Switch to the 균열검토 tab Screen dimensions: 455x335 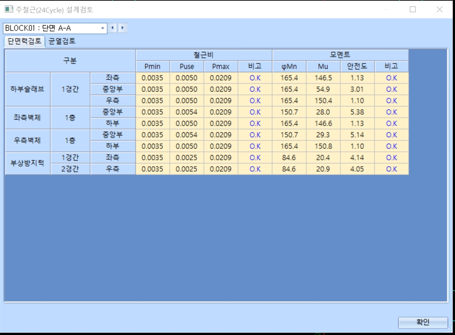[62, 41]
